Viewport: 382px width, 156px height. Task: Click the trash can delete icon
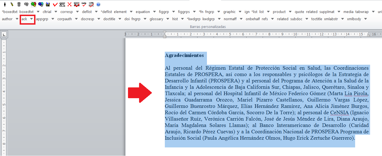pyautogui.click(x=19, y=4)
